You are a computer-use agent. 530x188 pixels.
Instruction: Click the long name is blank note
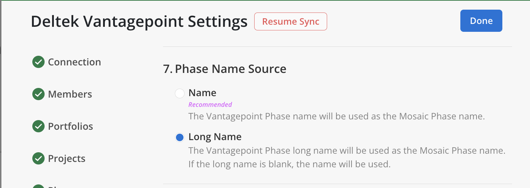pos(289,165)
